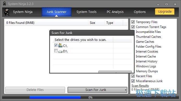The width and height of the screenshot is (181, 101).
Task: Click the scan progress bar
Action: pos(91,97)
